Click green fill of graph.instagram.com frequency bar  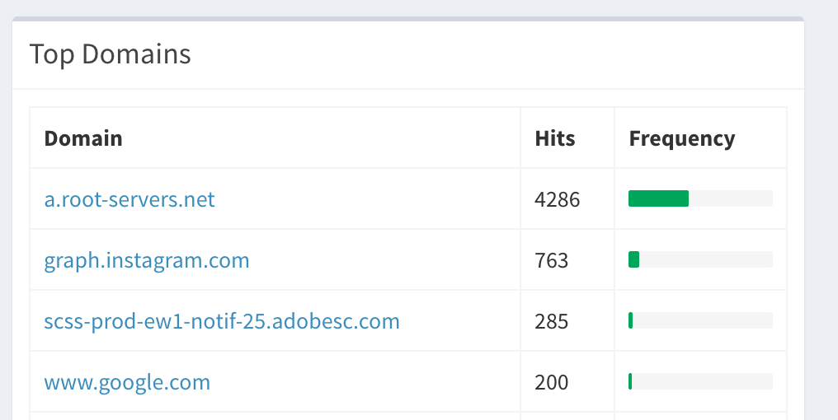point(633,259)
